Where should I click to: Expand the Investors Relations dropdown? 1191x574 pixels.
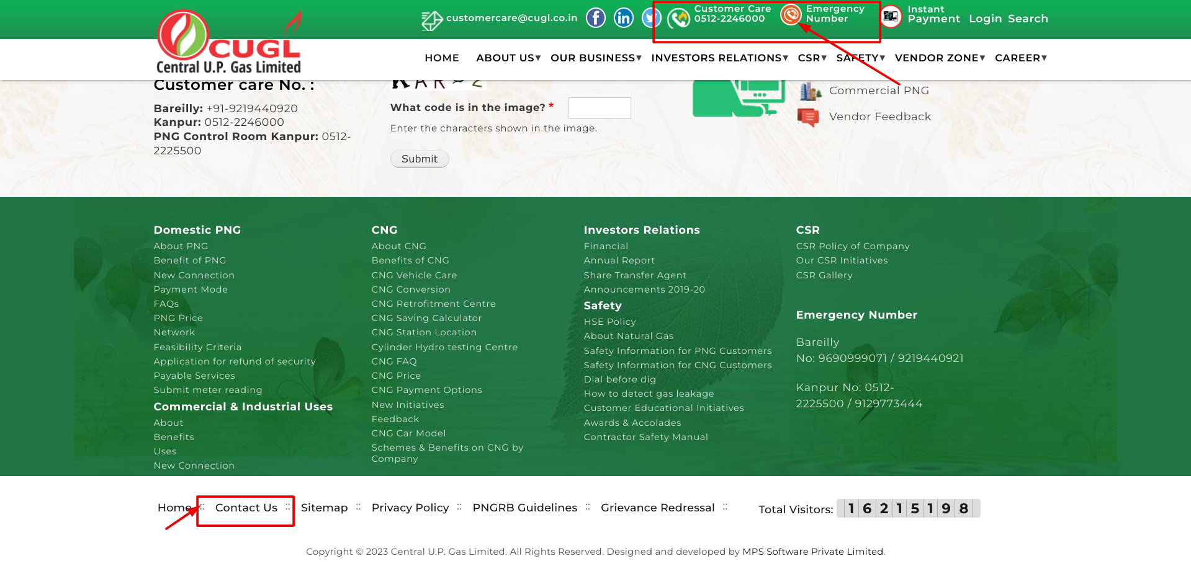coord(719,58)
